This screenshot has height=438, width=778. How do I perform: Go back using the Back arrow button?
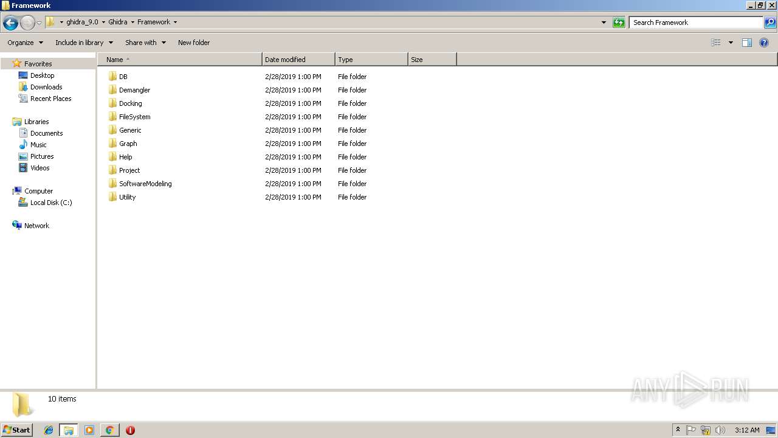click(x=10, y=23)
